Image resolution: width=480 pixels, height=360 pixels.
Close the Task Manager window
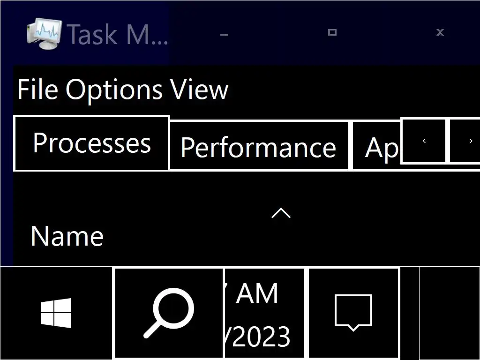point(440,32)
